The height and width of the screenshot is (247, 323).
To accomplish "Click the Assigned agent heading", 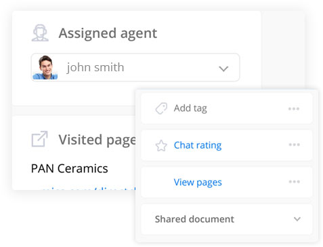I will (108, 33).
